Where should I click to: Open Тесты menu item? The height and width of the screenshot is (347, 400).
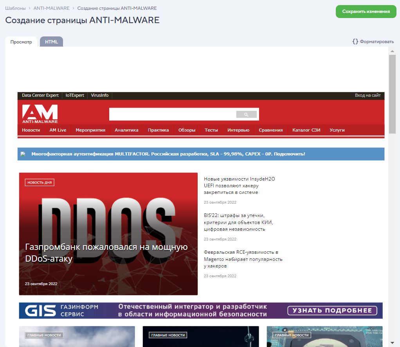[x=211, y=130]
